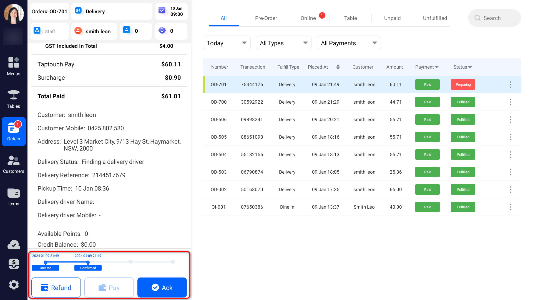Open more options for order OD-506
Viewport: 533px width, 300px height.
click(511, 119)
